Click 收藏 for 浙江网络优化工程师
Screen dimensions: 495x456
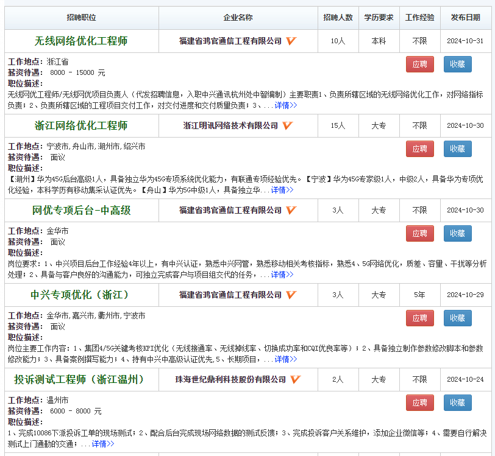(x=457, y=149)
